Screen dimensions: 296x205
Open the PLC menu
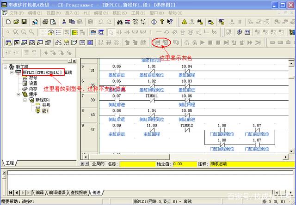[x=86, y=13]
